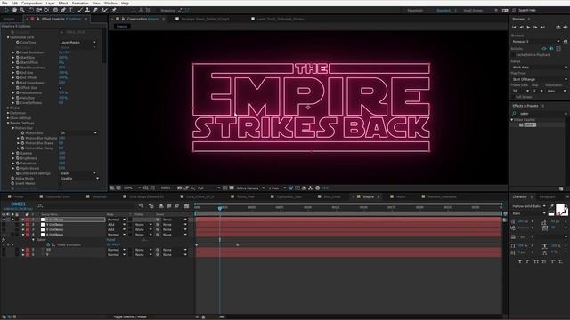Open the timeline Graph Editor

click(x=186, y=206)
